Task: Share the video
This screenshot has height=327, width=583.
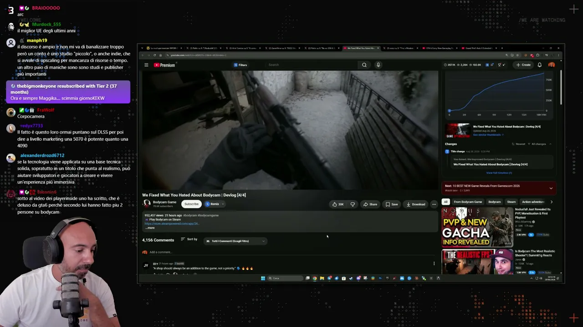Action: click(370, 204)
